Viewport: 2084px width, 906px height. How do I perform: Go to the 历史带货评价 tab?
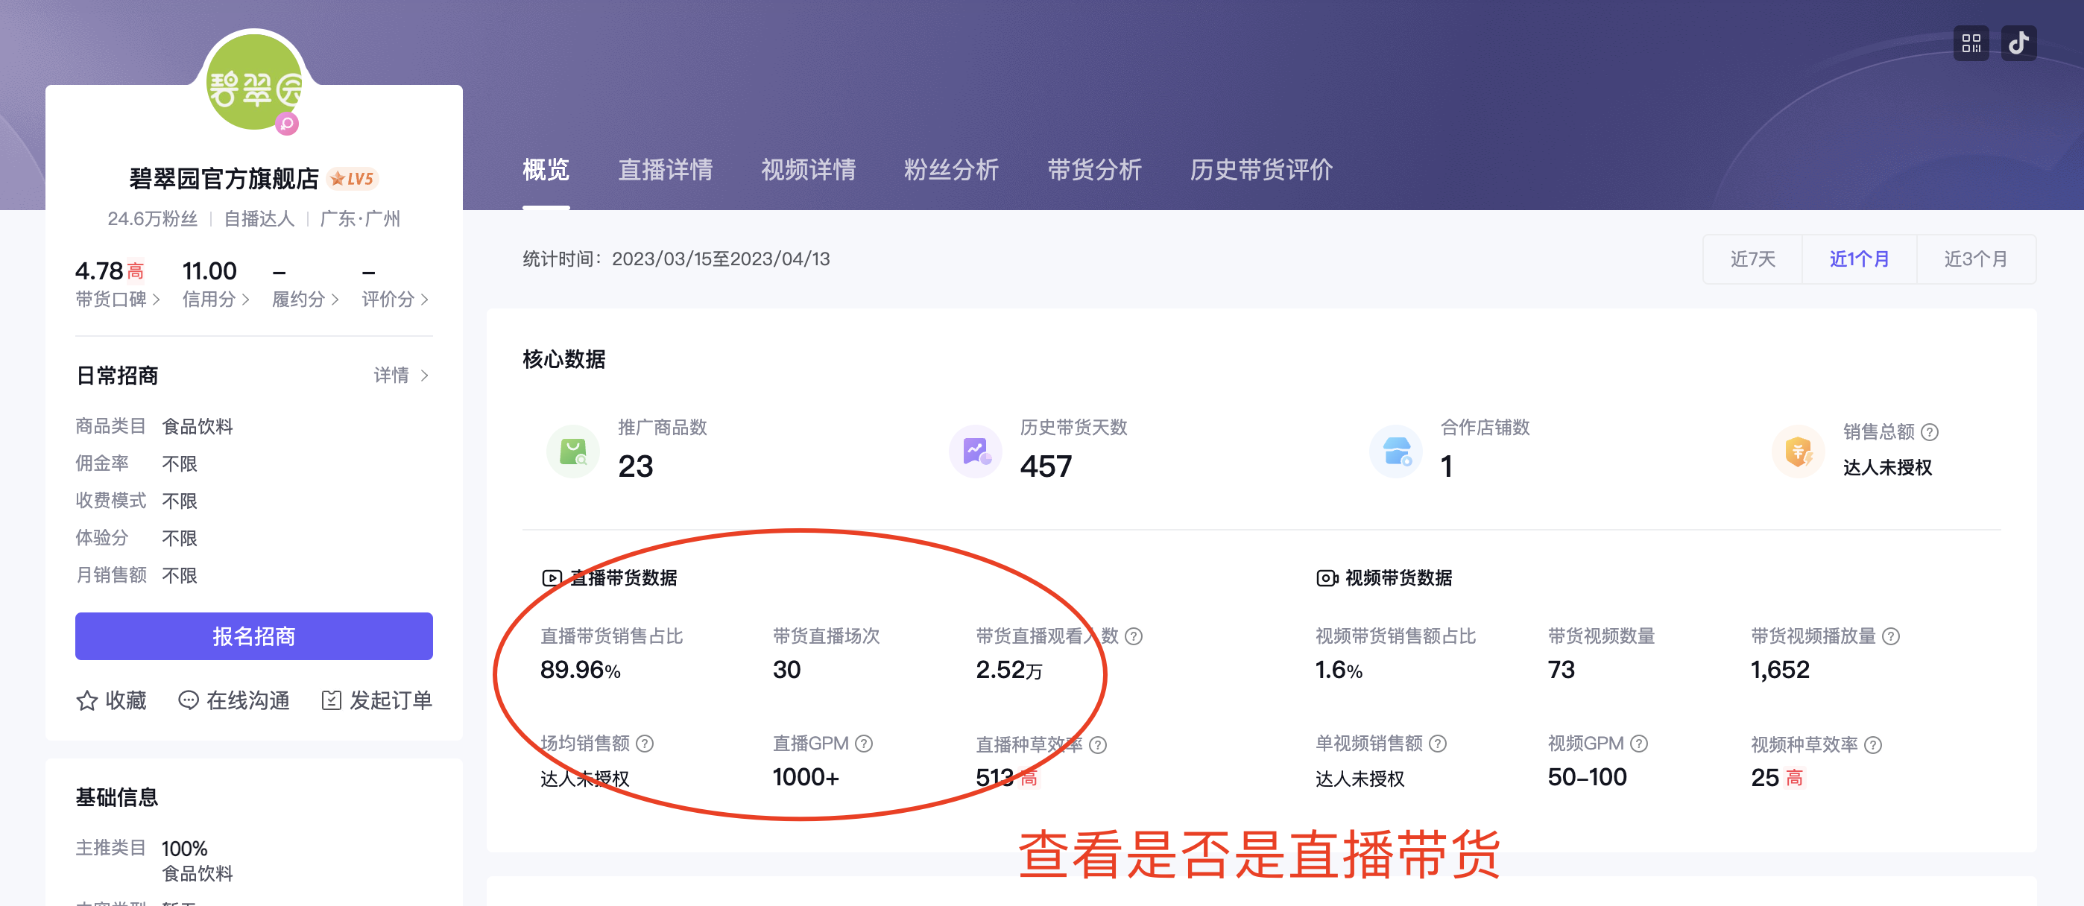tap(1261, 170)
